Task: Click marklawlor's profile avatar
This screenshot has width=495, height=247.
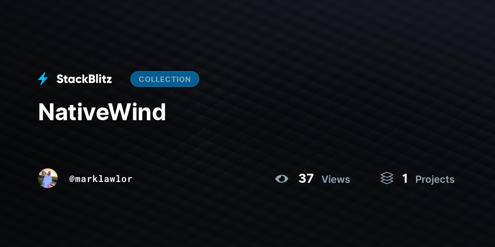Action: tap(48, 178)
